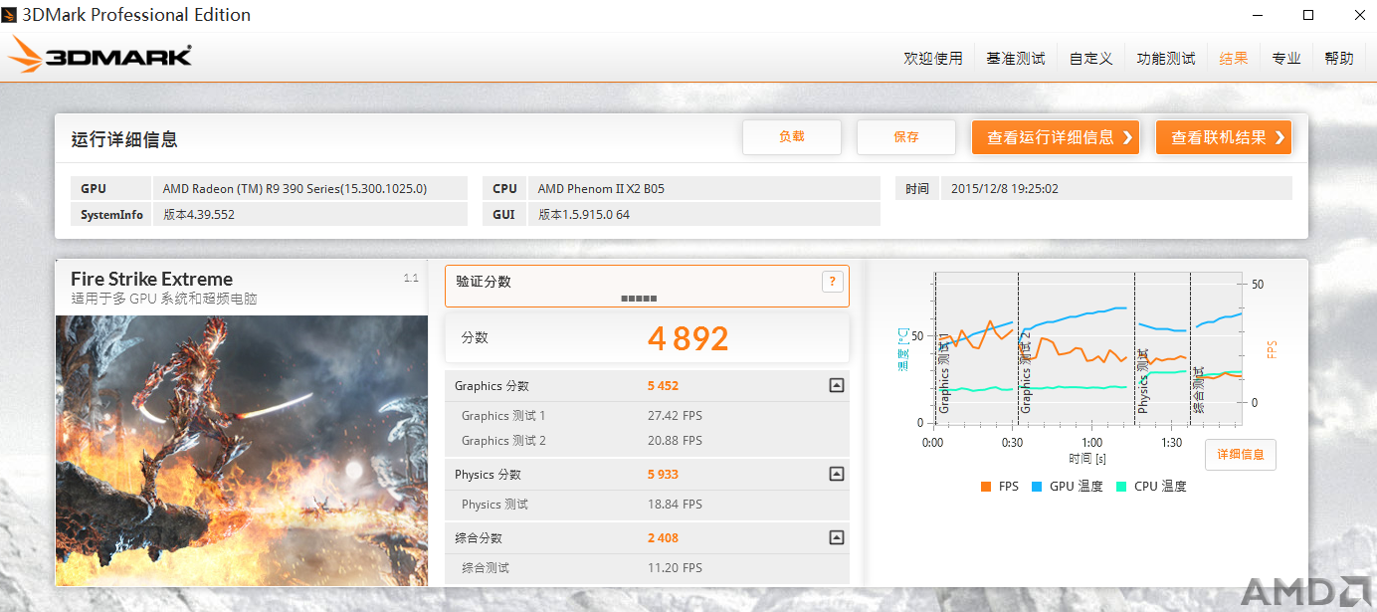
Task: Click the combined score value 2 408
Action: 663,538
